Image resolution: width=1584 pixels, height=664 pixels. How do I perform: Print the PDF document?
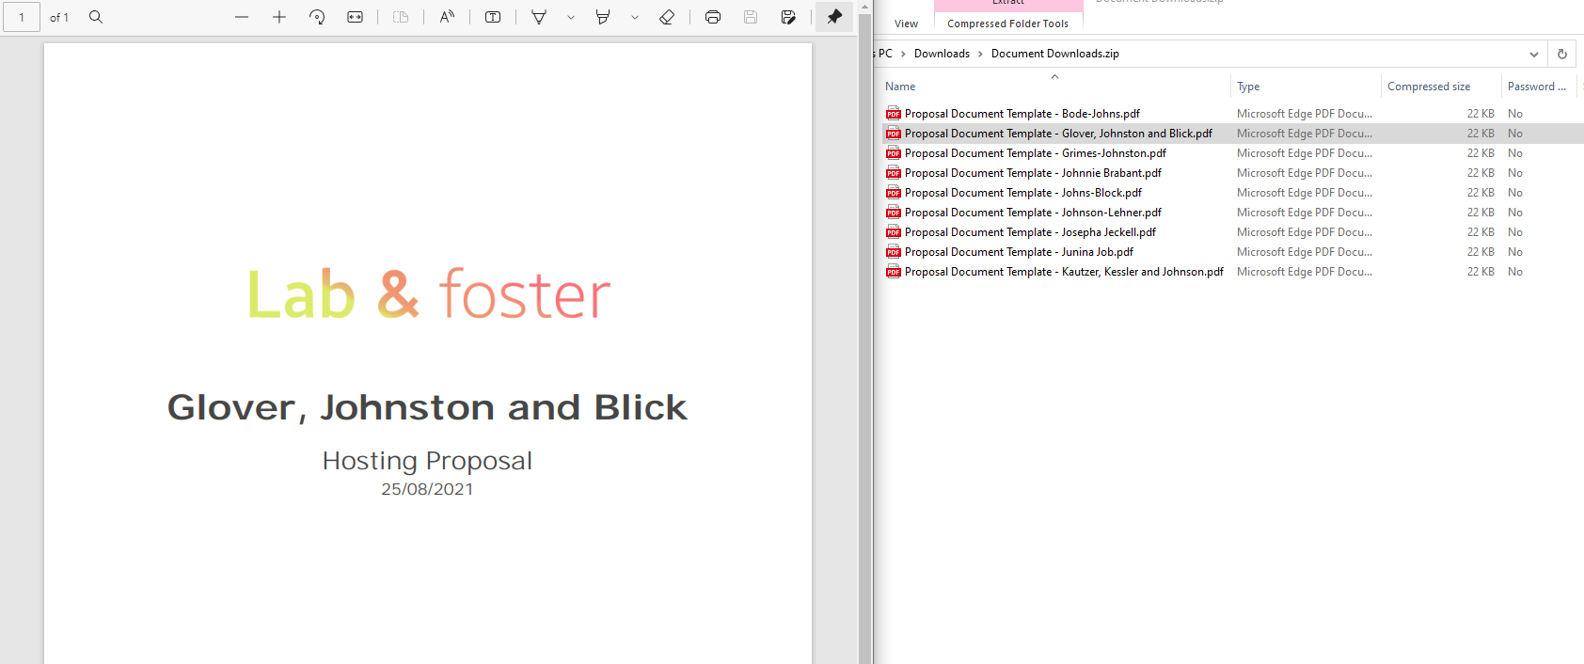pyautogui.click(x=713, y=17)
